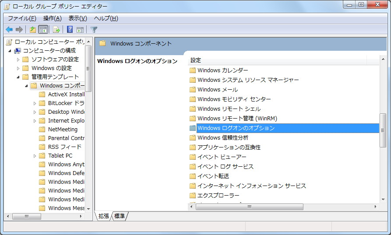Switch to the 拡張 tab
This screenshot has height=235, width=391.
(103, 216)
